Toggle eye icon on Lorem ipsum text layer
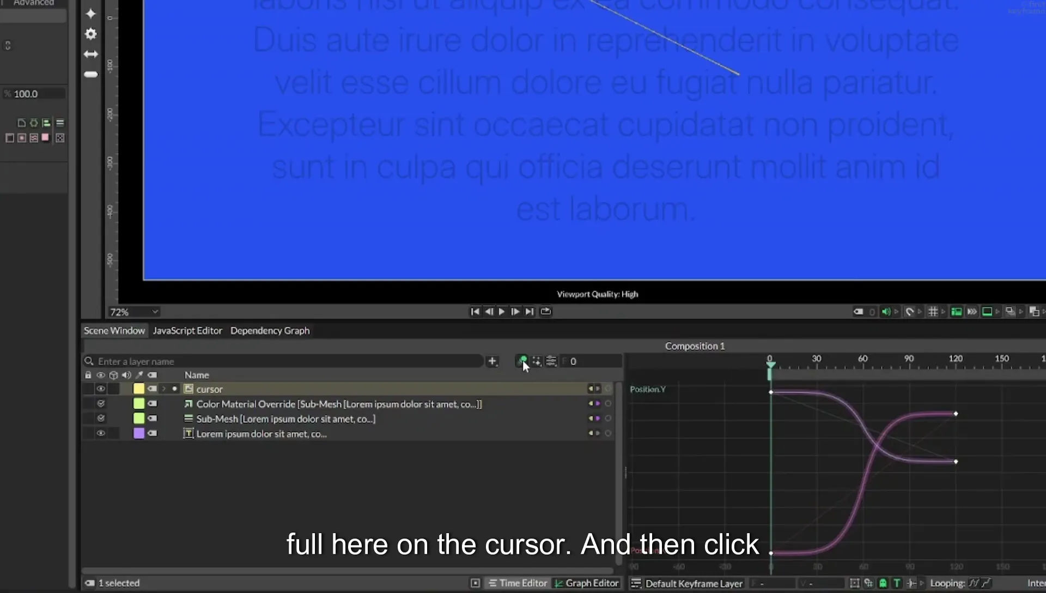Image resolution: width=1046 pixels, height=593 pixels. tap(101, 433)
